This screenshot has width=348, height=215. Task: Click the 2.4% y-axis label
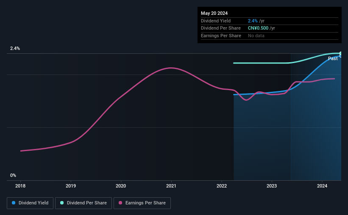(15, 48)
